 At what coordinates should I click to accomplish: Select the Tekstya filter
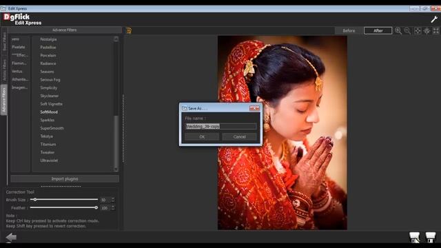tap(46, 136)
